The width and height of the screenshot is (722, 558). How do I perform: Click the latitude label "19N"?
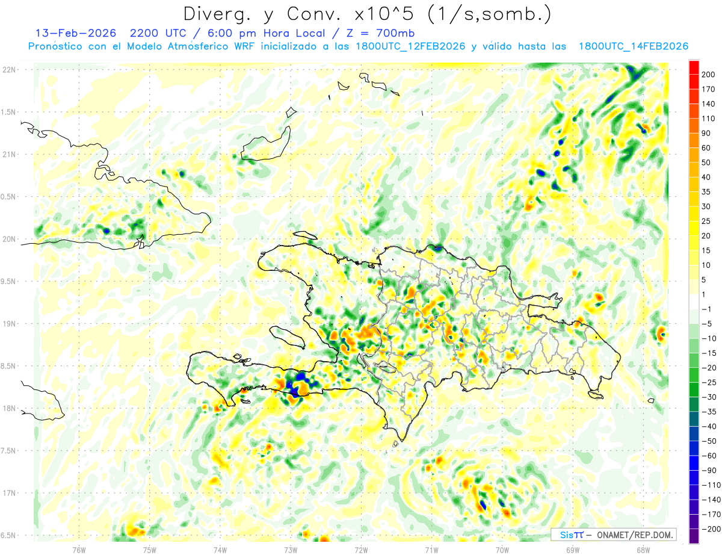coord(9,324)
